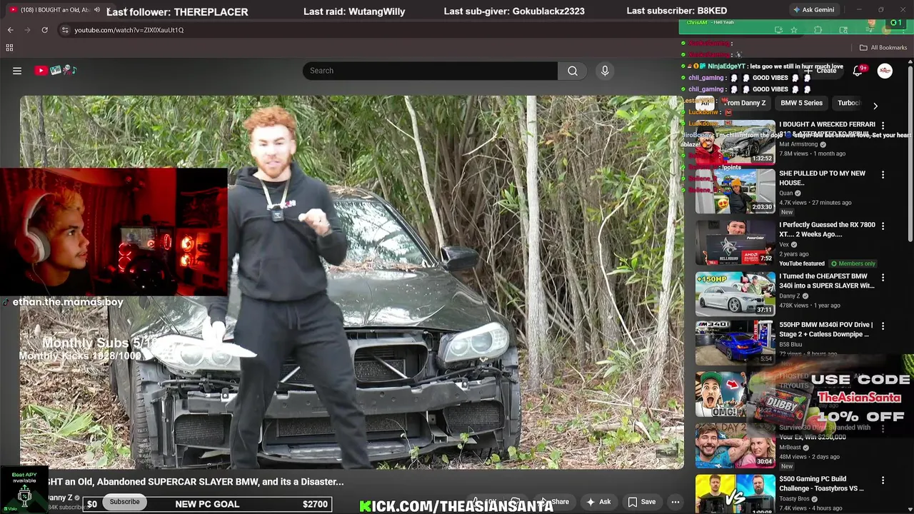914x514 pixels.
Task: Click the Create button
Action: [x=821, y=71]
